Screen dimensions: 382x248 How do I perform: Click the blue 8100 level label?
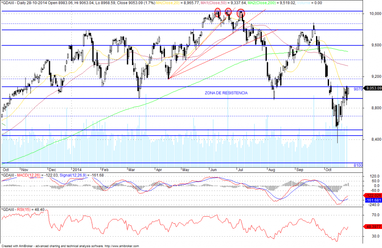click(x=358, y=165)
